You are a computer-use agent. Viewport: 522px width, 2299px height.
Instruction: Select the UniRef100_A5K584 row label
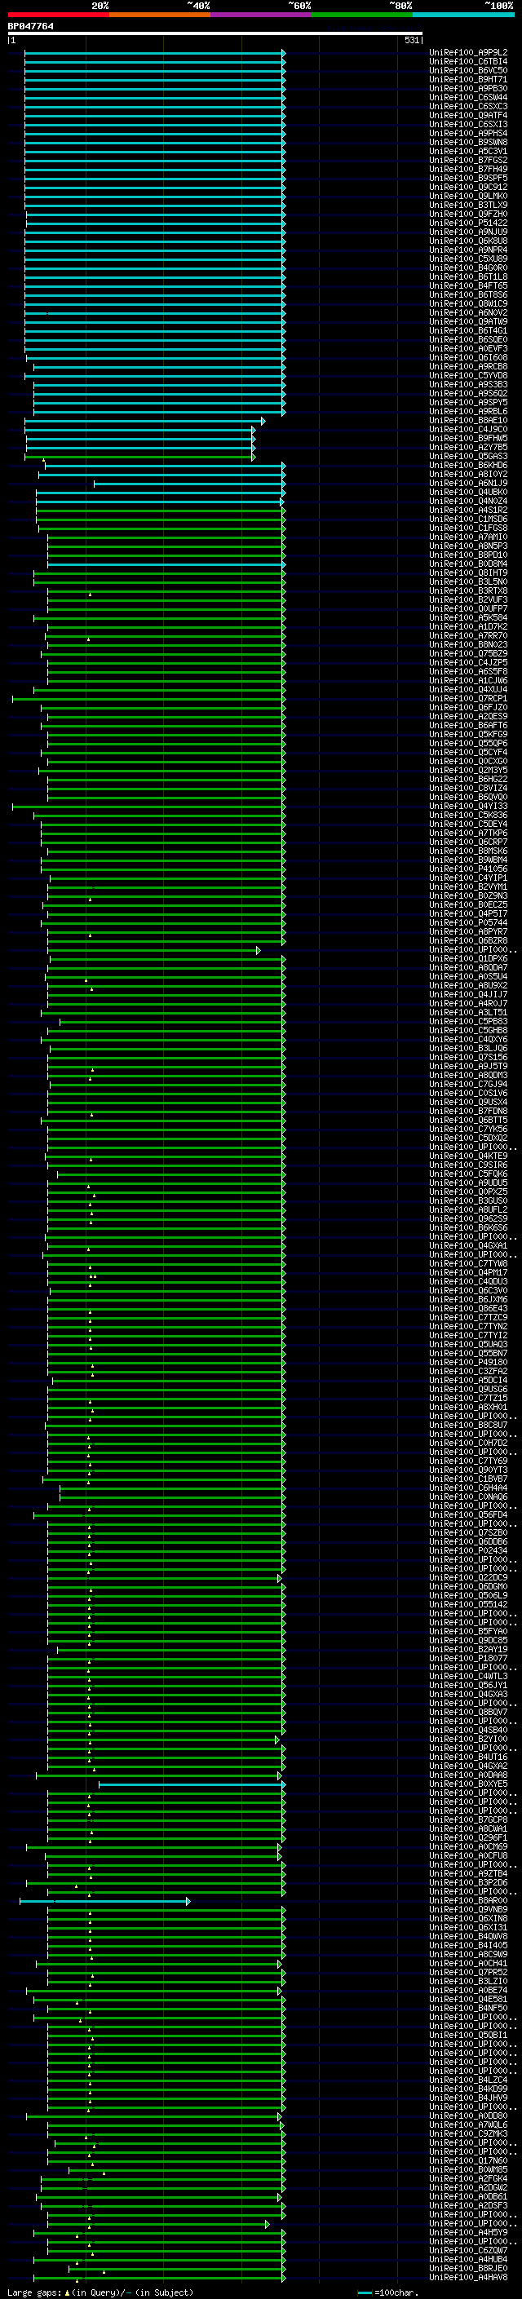[468, 617]
